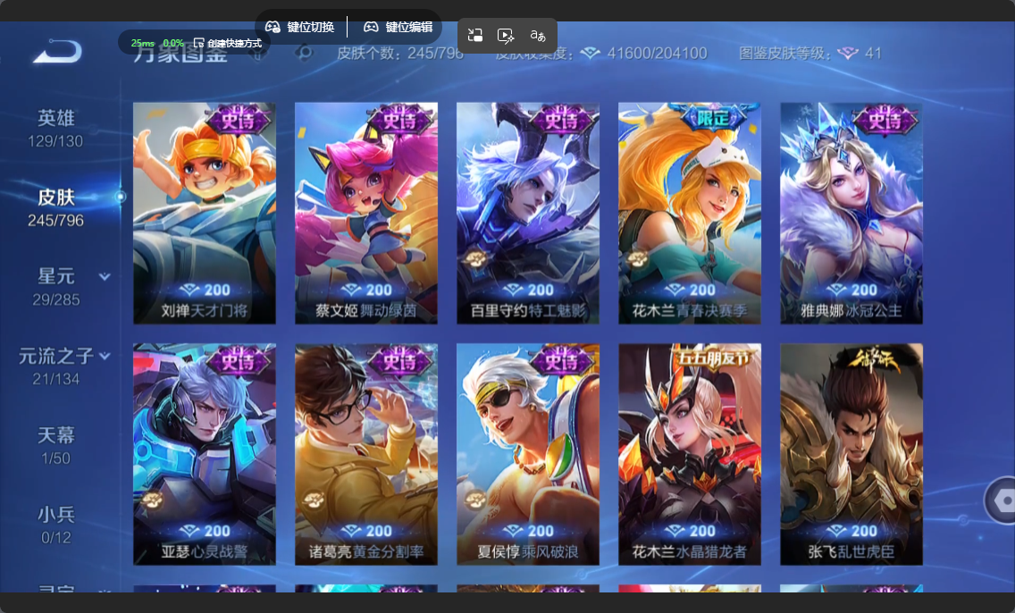Open the 花木兰 水晶猎龙者 skin card
The width and height of the screenshot is (1015, 613).
(690, 455)
